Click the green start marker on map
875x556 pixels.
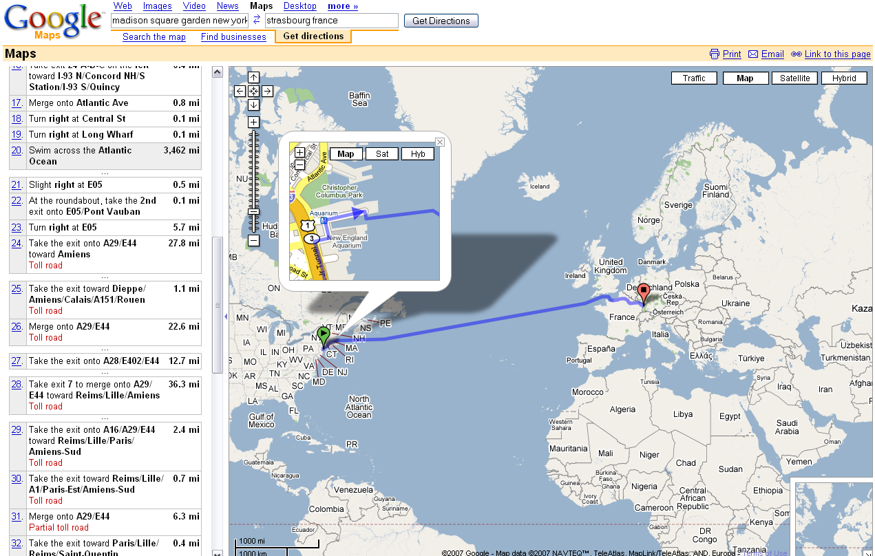(324, 336)
